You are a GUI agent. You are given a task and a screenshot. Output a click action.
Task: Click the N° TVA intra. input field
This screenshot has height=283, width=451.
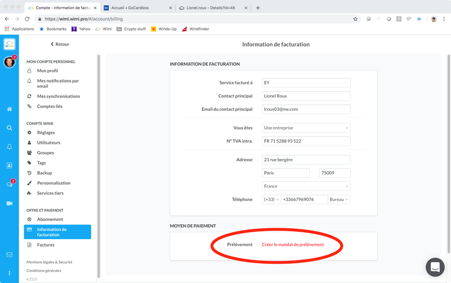coord(306,141)
